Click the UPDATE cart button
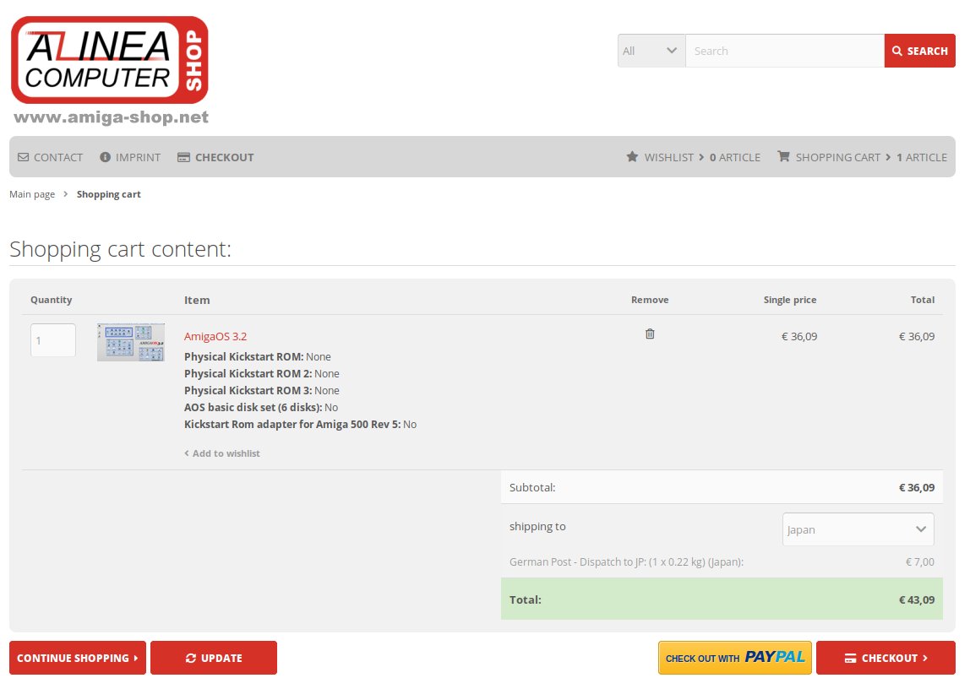This screenshot has width=970, height=678. click(x=214, y=658)
